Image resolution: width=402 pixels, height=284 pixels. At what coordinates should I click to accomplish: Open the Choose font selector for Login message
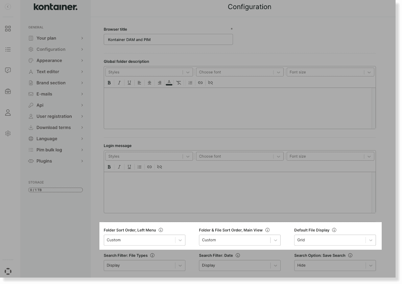pyautogui.click(x=239, y=156)
